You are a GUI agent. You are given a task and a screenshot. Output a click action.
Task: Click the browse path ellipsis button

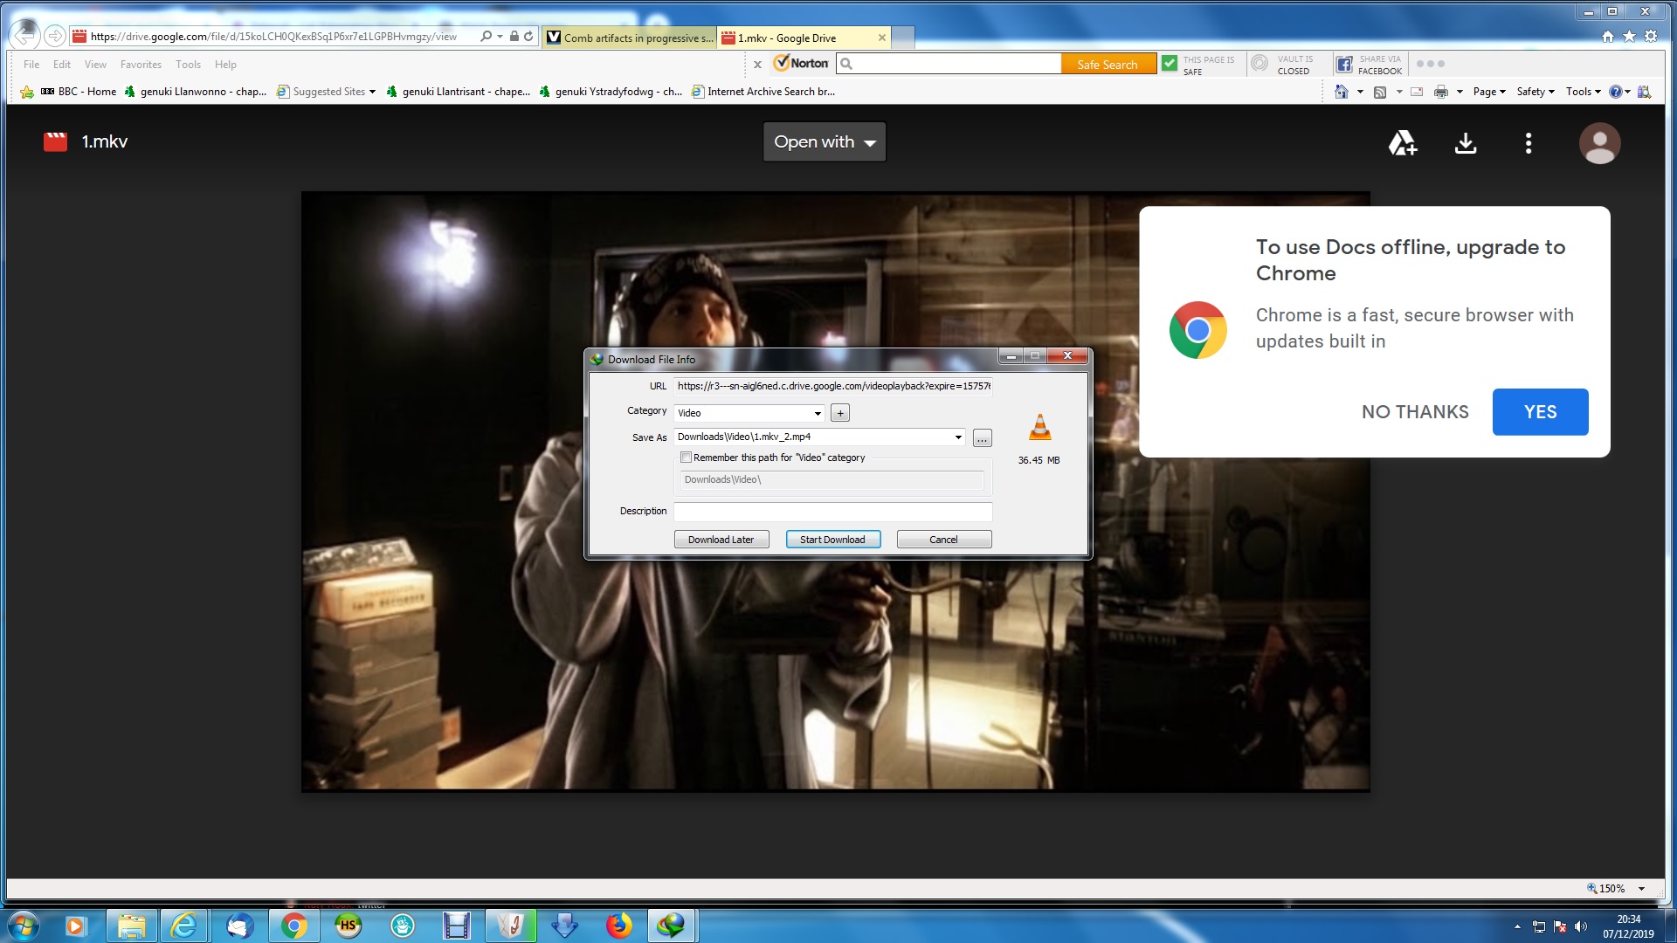983,437
